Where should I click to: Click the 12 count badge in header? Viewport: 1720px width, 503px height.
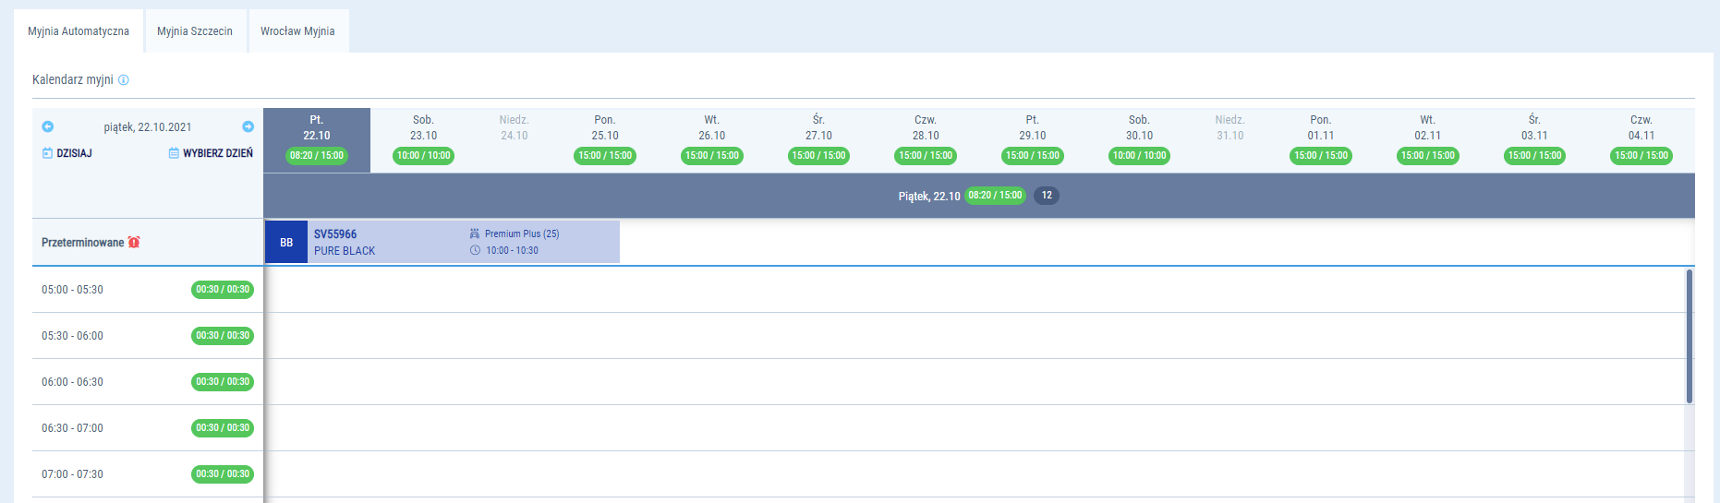point(1047,196)
